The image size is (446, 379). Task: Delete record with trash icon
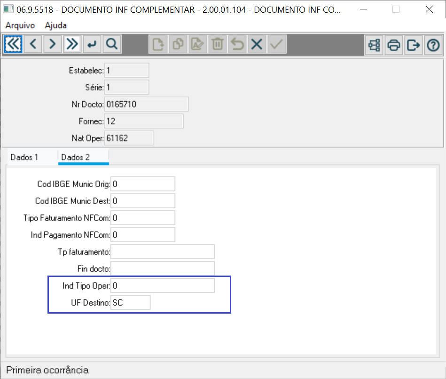coord(217,44)
